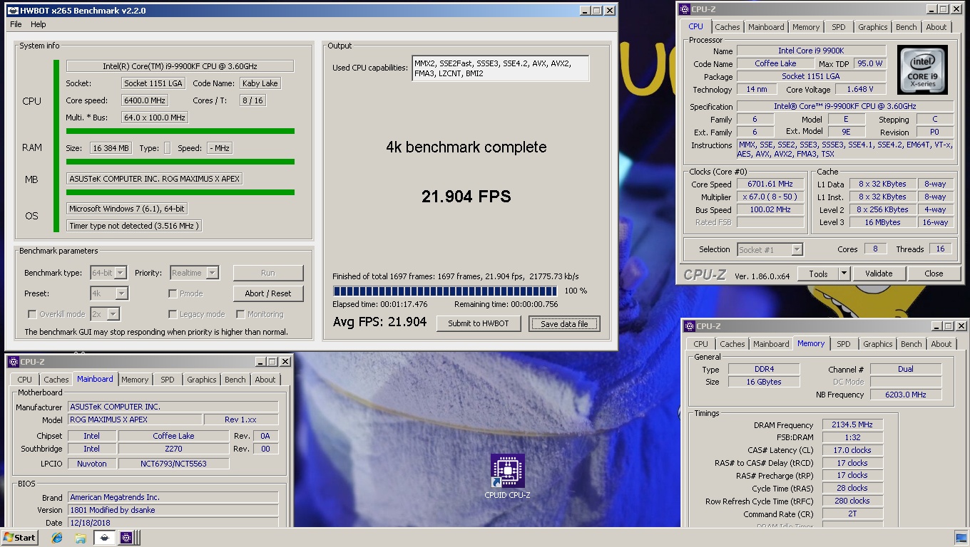Select the HWBOT x265 taskbar button
This screenshot has height=547, width=970.
[104, 538]
